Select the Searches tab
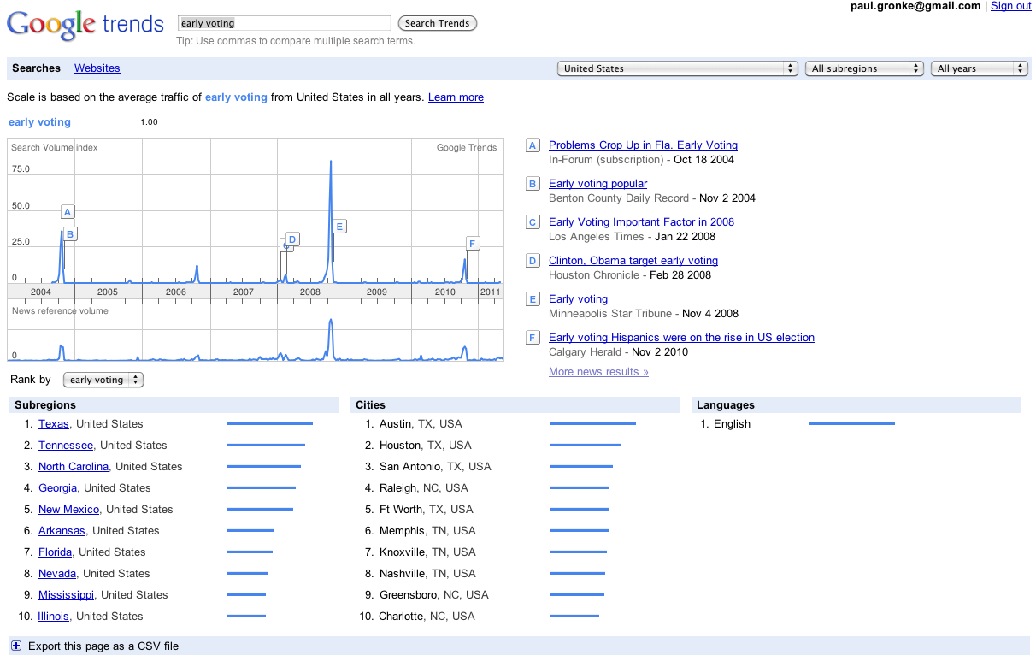The image size is (1036, 667). tap(37, 68)
